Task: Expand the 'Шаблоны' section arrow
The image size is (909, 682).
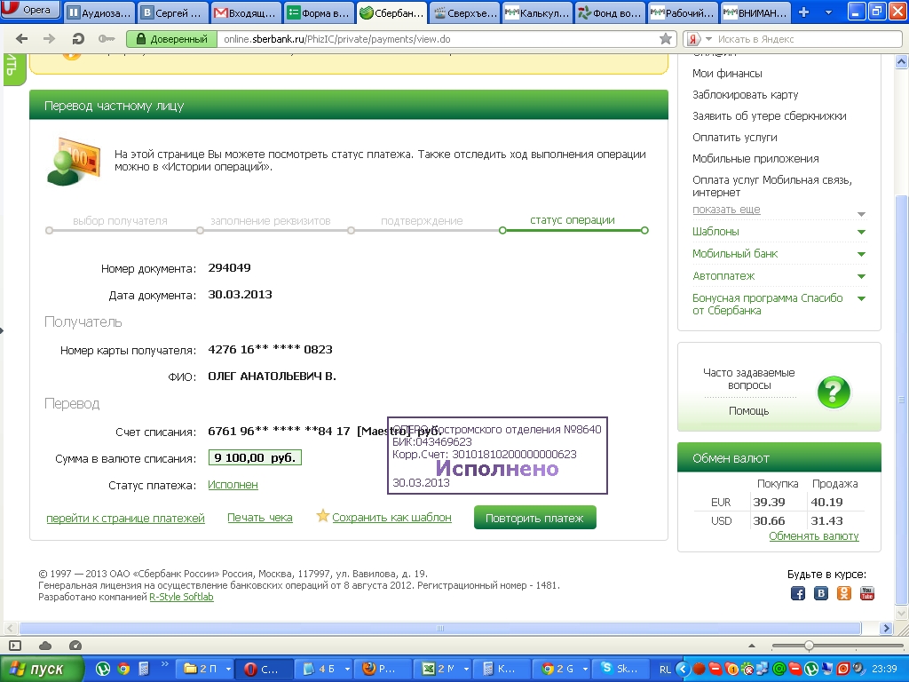Action: [861, 232]
